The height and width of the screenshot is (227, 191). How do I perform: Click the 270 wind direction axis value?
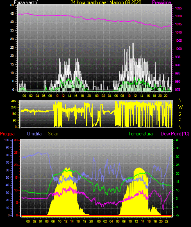[x=14, y=108]
